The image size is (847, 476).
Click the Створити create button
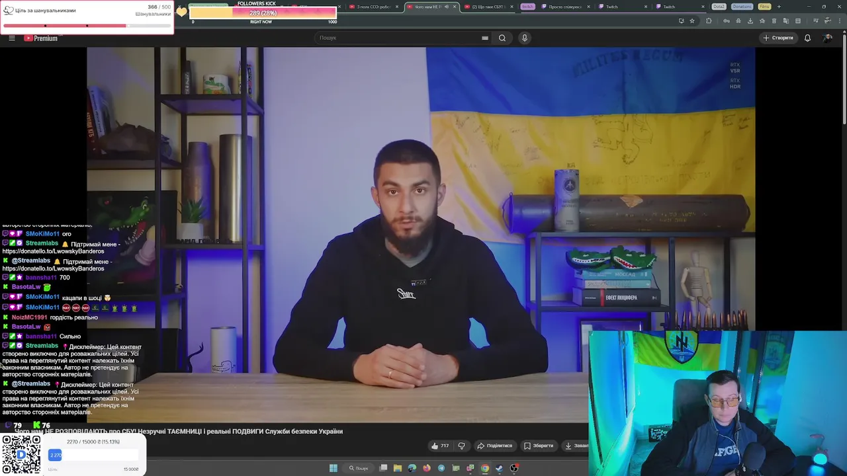tap(778, 38)
